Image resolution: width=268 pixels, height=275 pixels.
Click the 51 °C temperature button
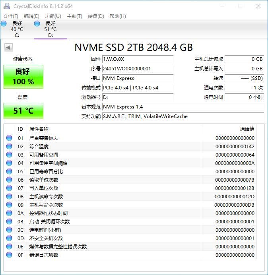click(x=23, y=111)
